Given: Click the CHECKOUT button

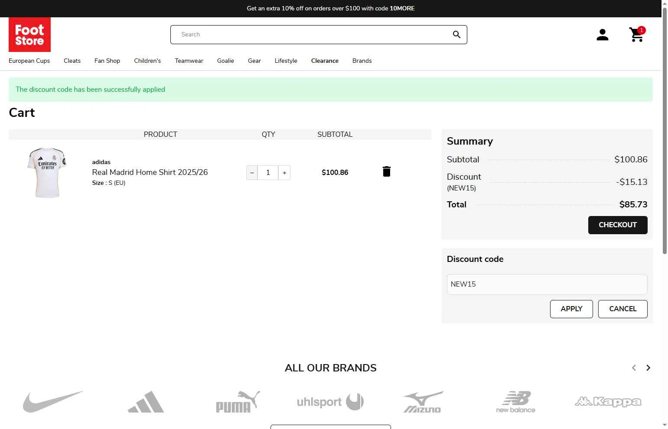Looking at the screenshot, I should tap(618, 225).
